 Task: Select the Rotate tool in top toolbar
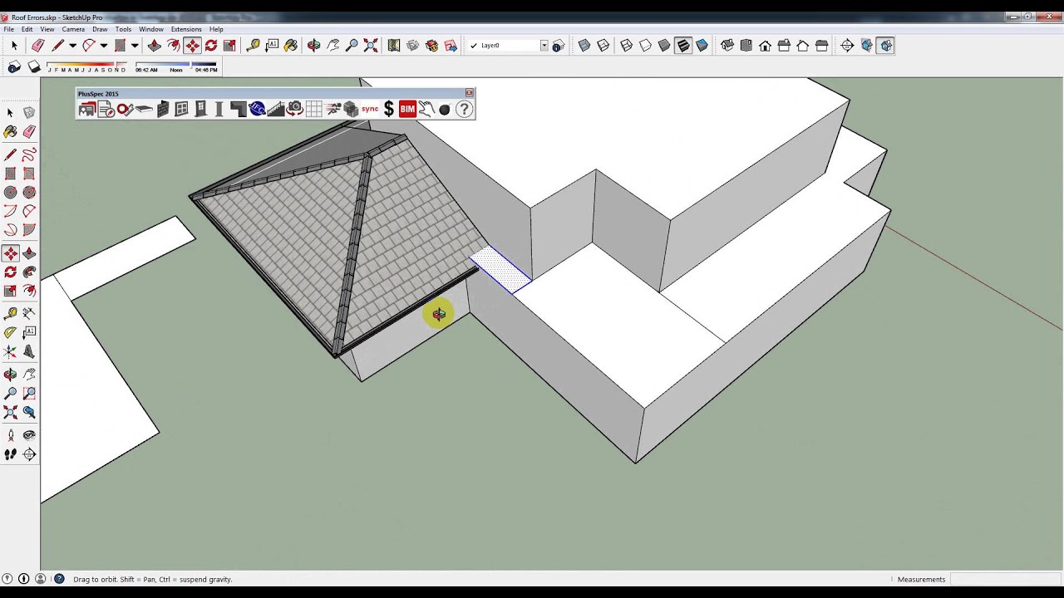tap(211, 46)
